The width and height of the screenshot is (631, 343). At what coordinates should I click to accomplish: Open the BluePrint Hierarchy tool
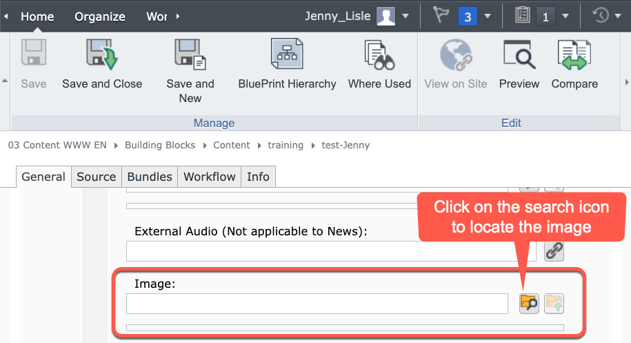tap(287, 54)
